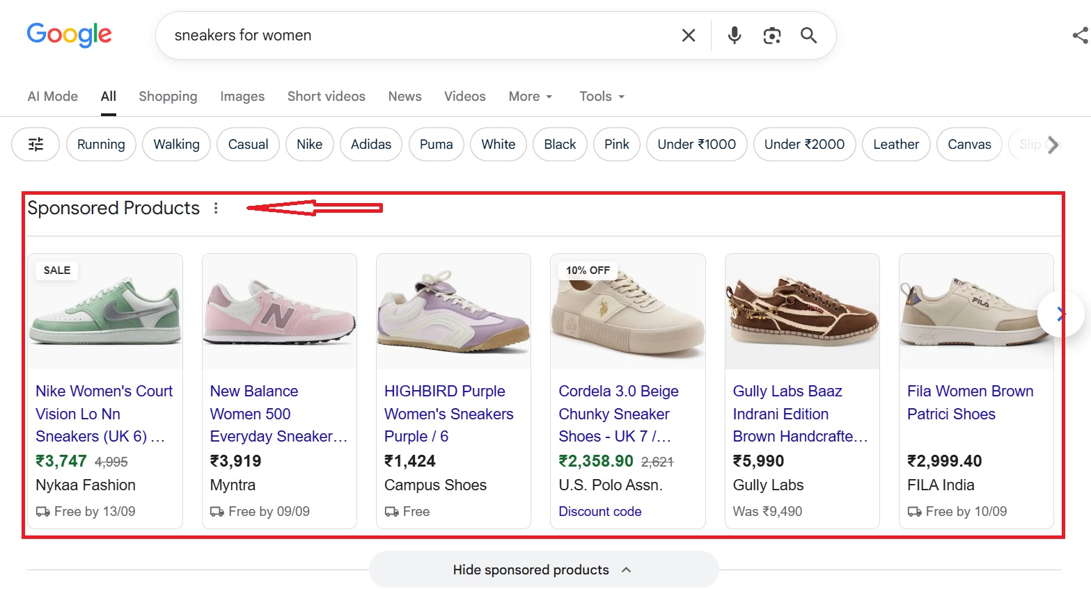Open the filter sliders icon chip
The height and width of the screenshot is (589, 1091).
pos(36,144)
